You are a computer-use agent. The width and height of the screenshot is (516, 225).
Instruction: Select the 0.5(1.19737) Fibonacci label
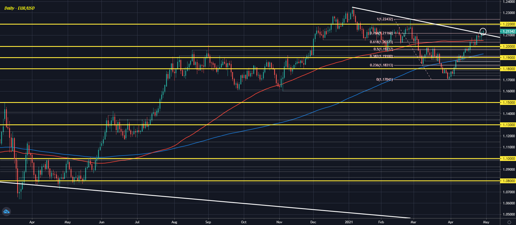tap(383, 49)
